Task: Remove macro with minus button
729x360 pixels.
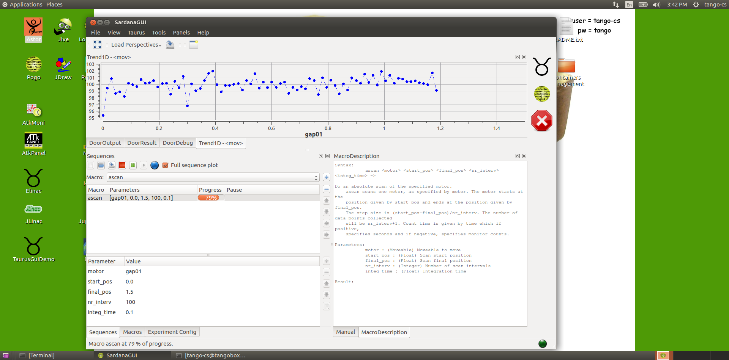Action: (x=327, y=189)
